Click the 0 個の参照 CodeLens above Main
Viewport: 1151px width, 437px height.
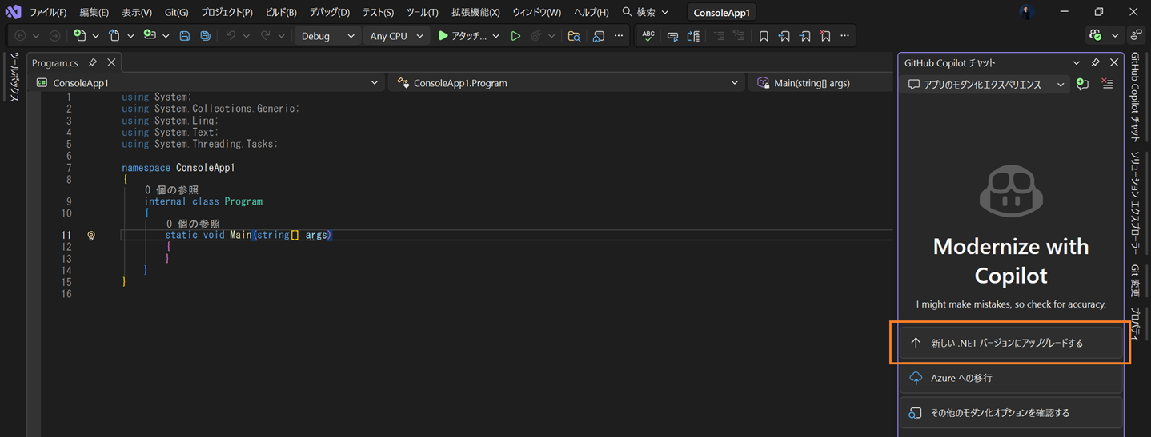[x=193, y=224]
